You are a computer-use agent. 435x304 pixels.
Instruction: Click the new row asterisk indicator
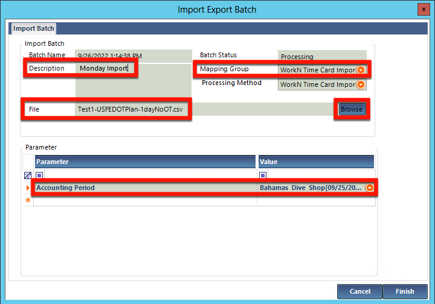point(28,200)
